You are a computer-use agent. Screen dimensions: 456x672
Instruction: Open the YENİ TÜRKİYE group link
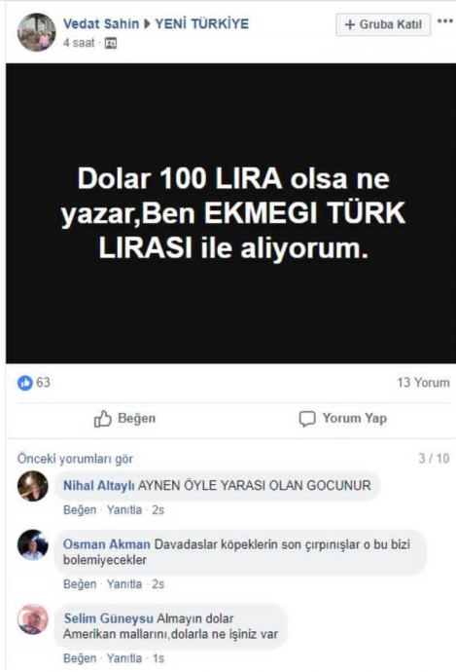(x=201, y=23)
